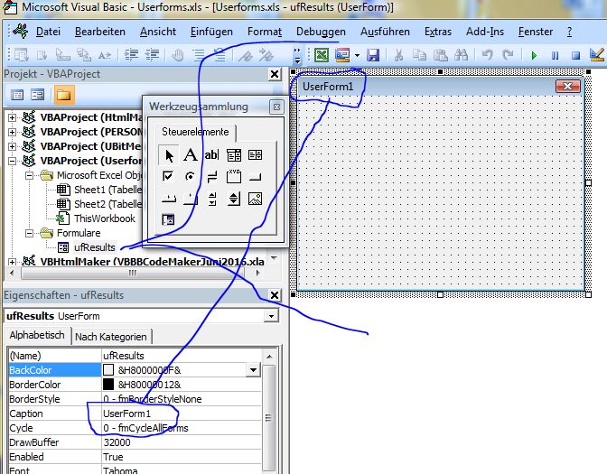The height and width of the screenshot is (474, 607).
Task: Pick the CommandButton control in toolbox
Action: click(255, 177)
